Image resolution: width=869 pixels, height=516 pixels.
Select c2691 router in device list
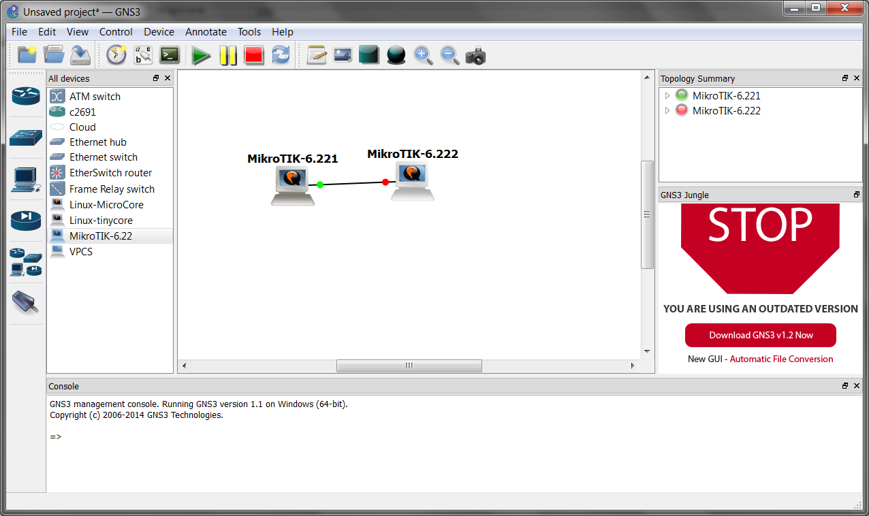(110, 112)
